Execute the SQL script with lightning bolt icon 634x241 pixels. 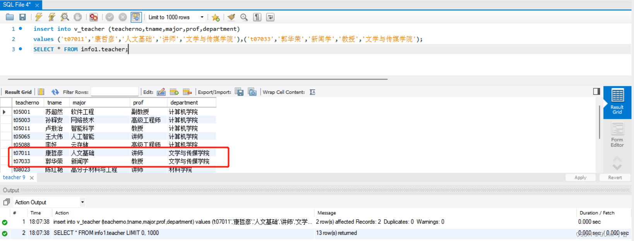[39, 17]
